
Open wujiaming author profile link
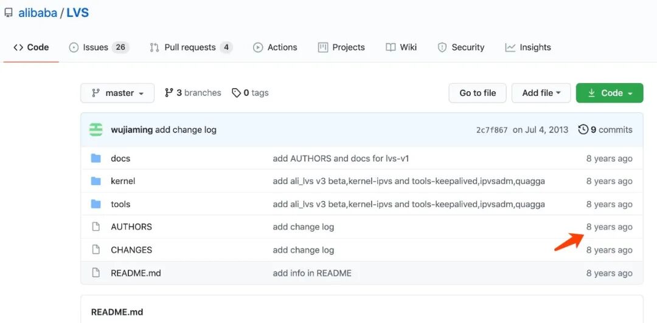point(131,130)
